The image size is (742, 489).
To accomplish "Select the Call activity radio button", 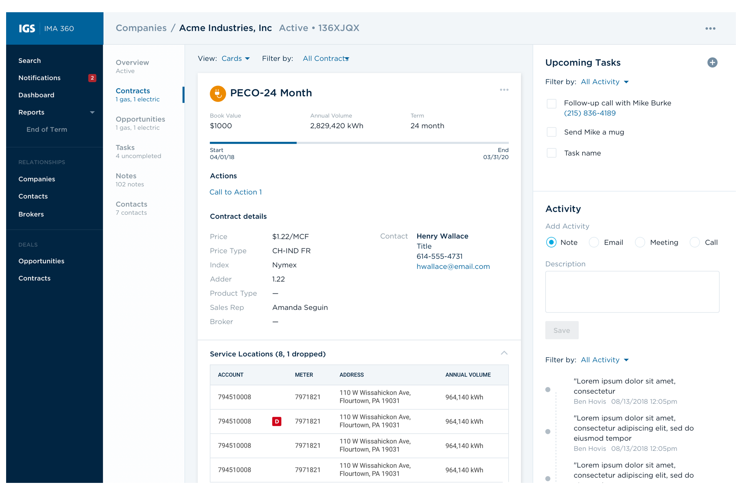I will pos(695,242).
